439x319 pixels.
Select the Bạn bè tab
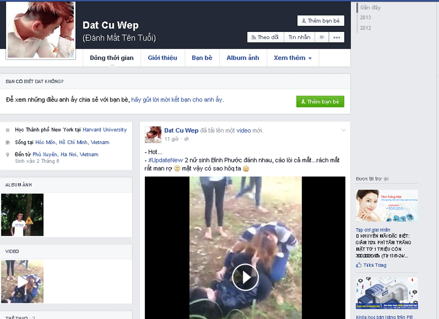202,58
